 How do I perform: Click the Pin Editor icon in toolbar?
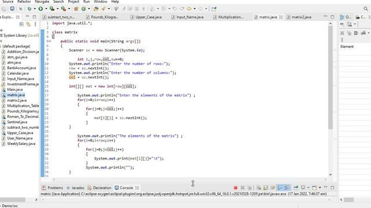pos(214,9)
